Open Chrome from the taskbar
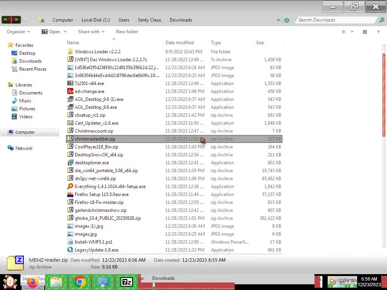 pos(79,282)
